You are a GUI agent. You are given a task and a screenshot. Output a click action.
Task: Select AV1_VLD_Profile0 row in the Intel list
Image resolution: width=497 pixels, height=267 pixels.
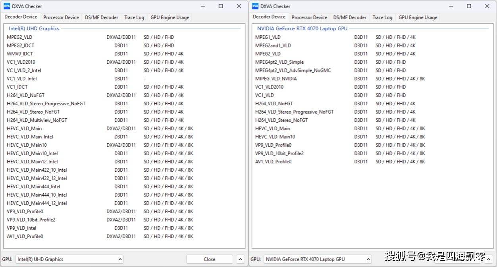pos(124,237)
